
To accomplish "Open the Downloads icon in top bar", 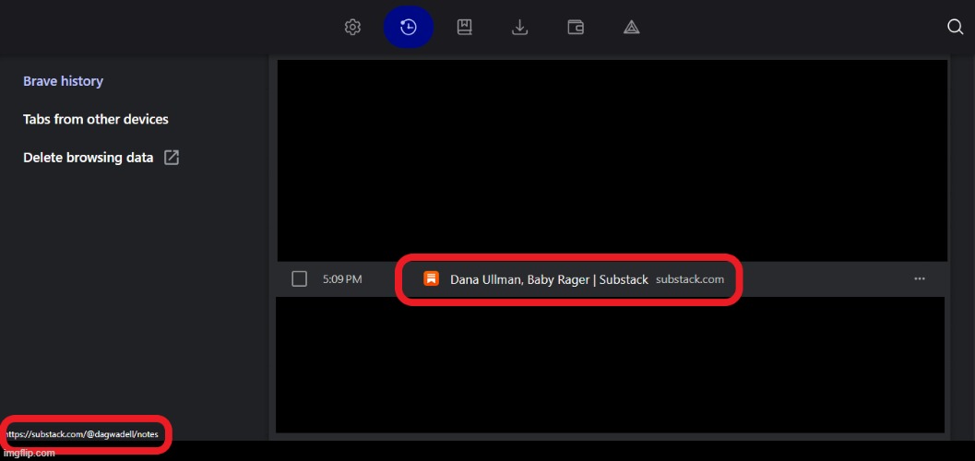I will pos(520,28).
